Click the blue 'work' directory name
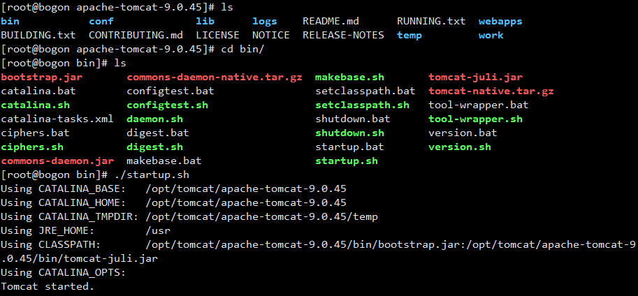 click(491, 36)
